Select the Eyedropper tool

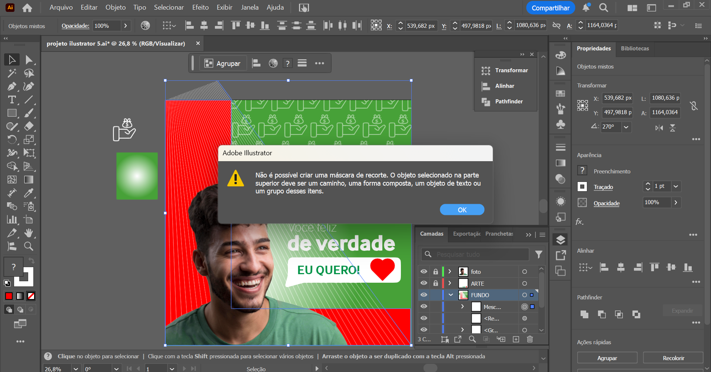tap(29, 193)
